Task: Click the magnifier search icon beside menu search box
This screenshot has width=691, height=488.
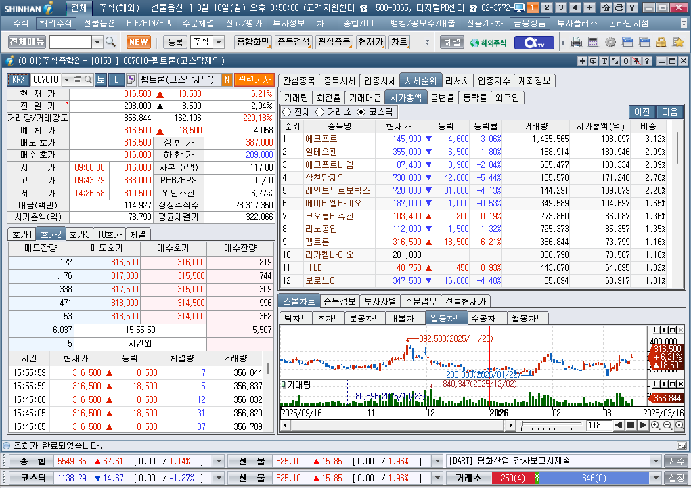Action: coord(110,42)
